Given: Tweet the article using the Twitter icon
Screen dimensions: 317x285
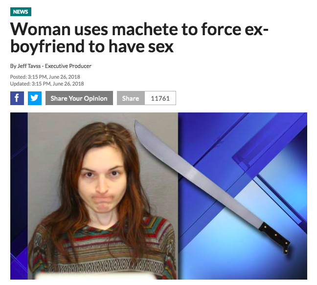Looking at the screenshot, I should 35,98.
